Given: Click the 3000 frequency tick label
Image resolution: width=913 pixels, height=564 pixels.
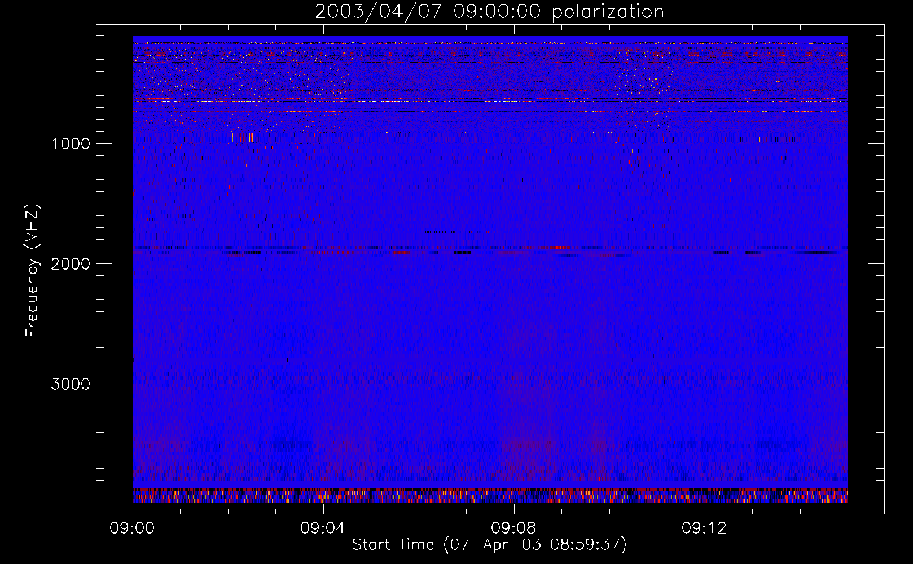Looking at the screenshot, I should [71, 384].
